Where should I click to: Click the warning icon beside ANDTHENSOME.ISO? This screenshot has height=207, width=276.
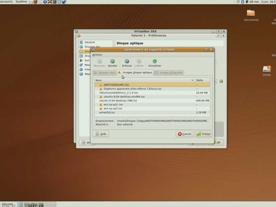pyautogui.click(x=101, y=85)
